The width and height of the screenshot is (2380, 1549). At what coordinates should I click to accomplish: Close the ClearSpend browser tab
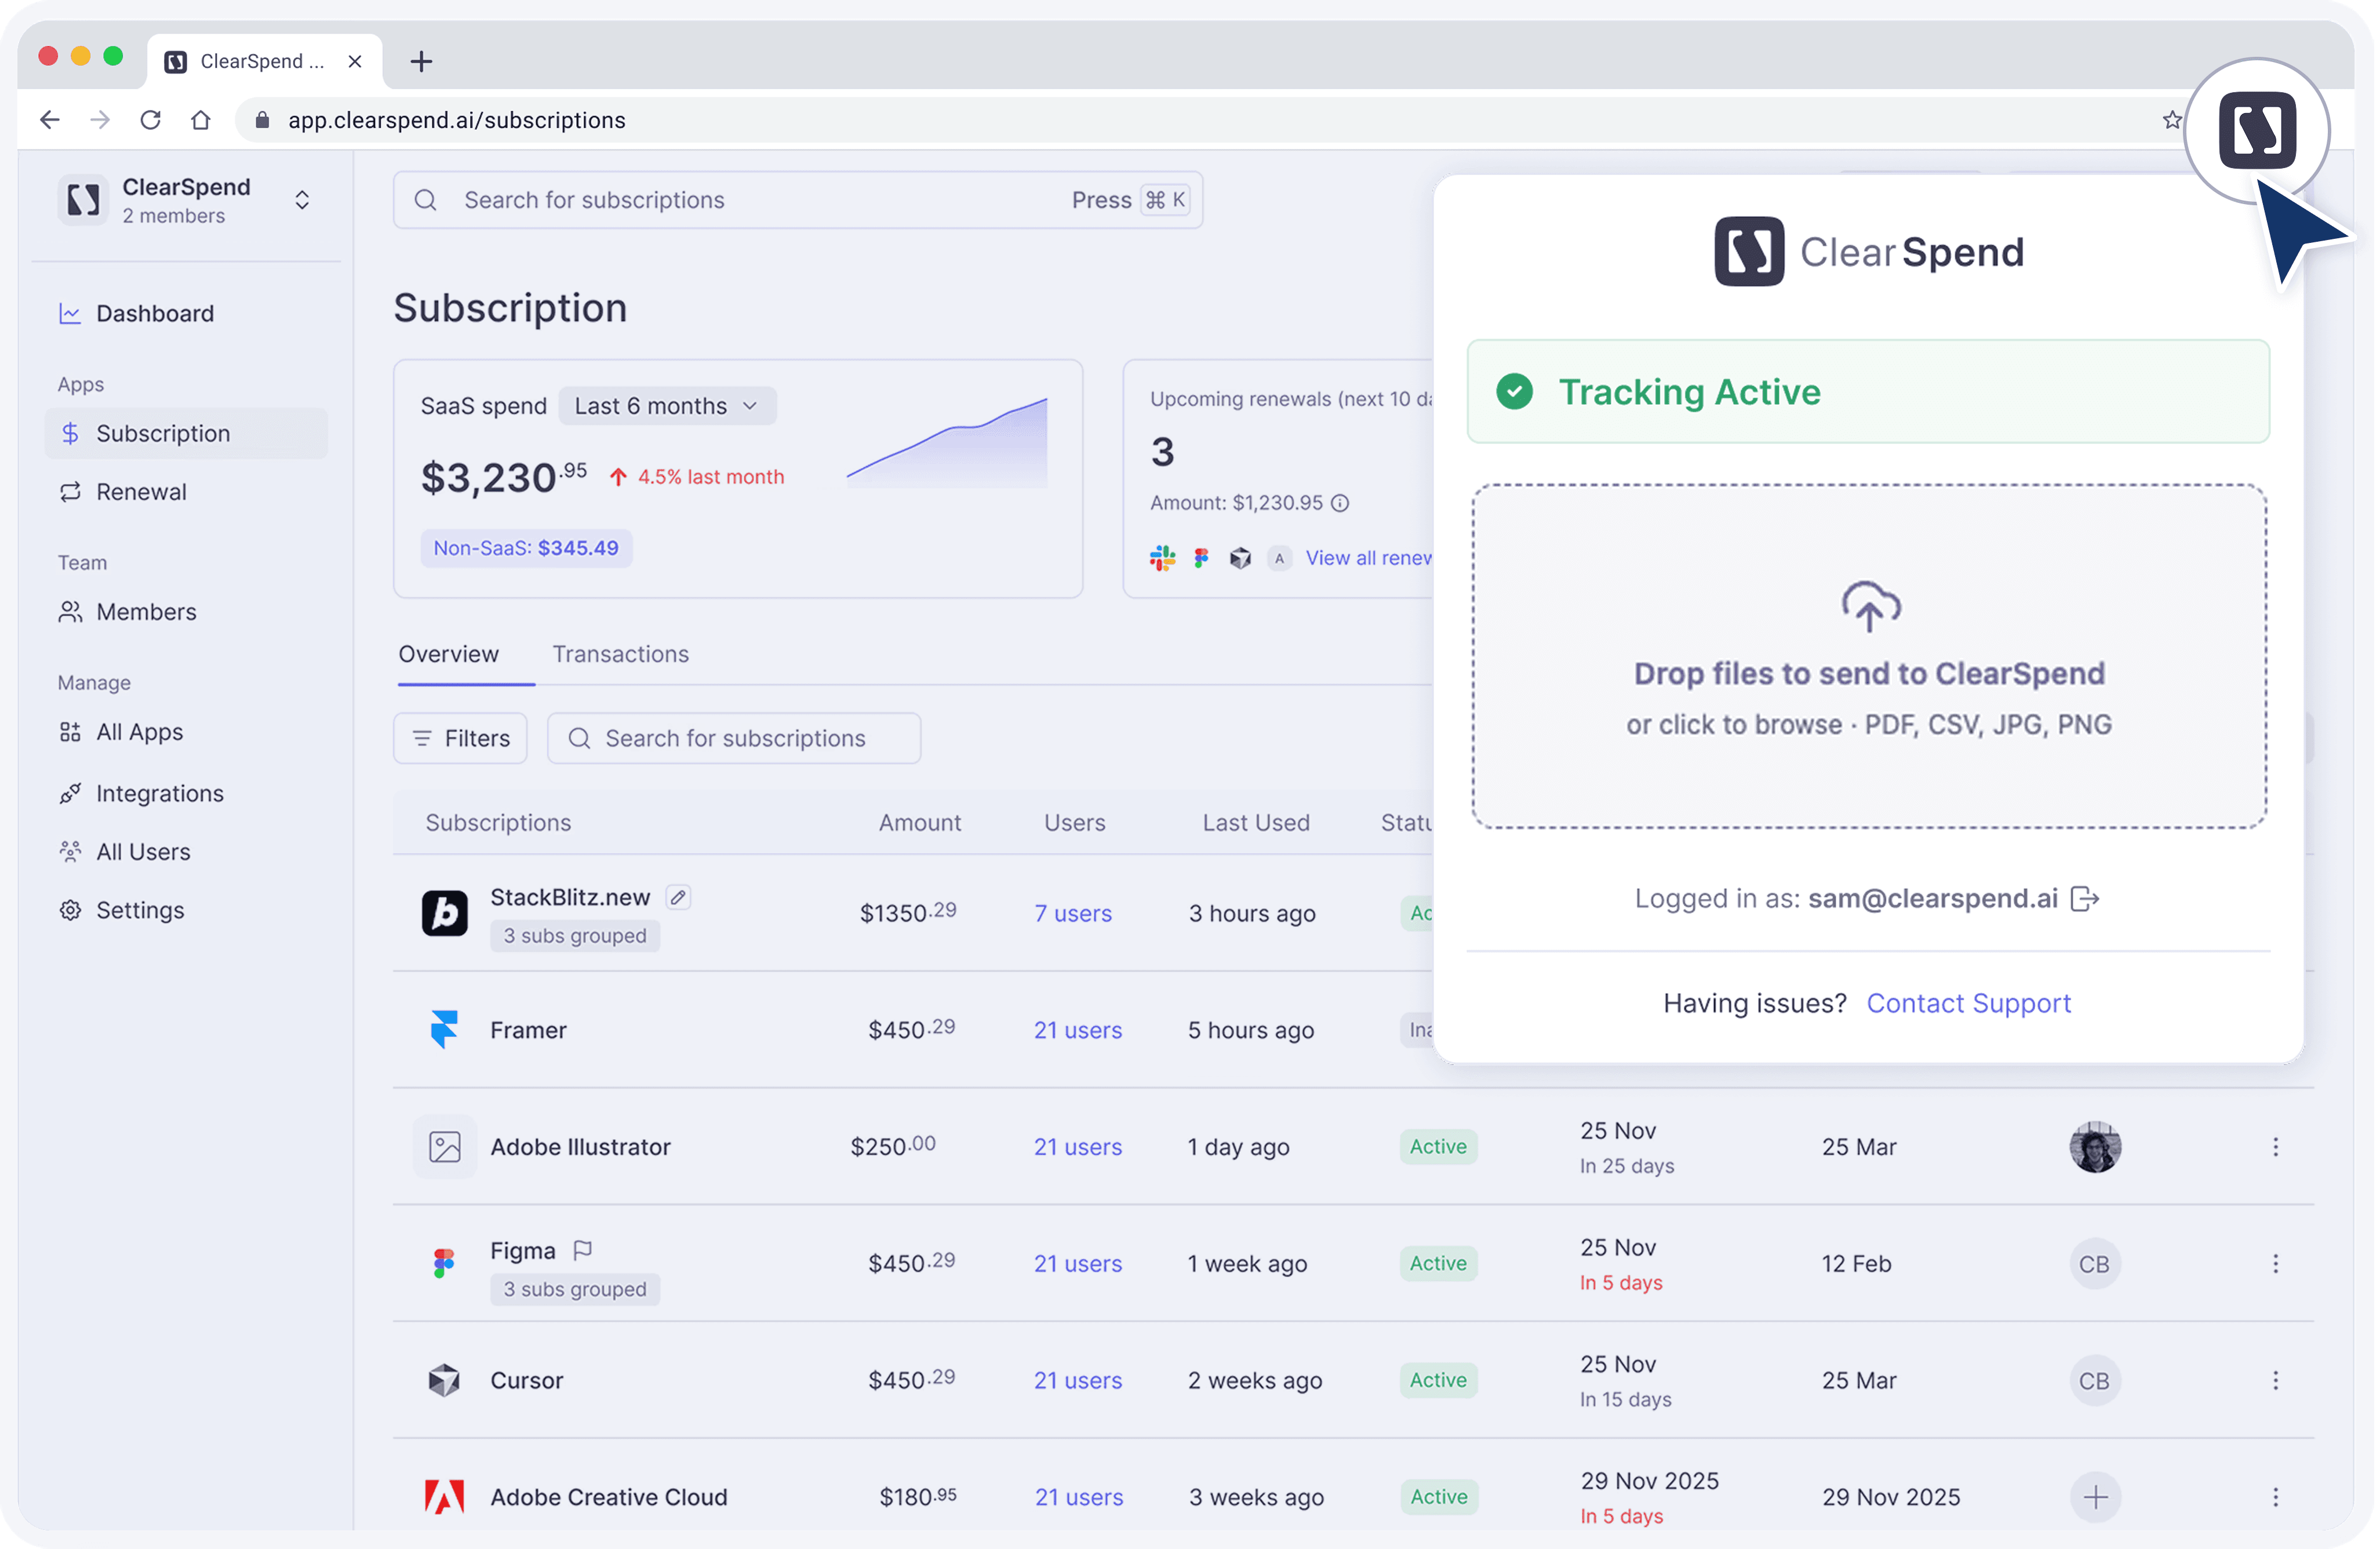pos(354,61)
